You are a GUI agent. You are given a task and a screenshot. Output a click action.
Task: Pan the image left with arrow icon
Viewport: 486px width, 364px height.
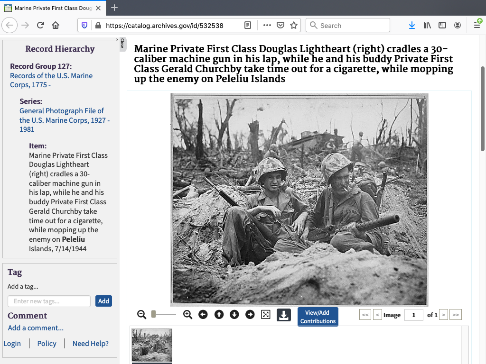click(x=203, y=315)
